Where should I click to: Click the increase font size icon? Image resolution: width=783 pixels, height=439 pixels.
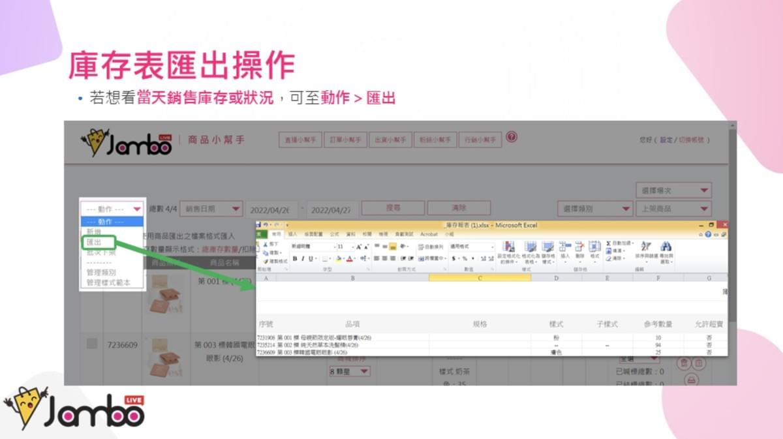358,247
